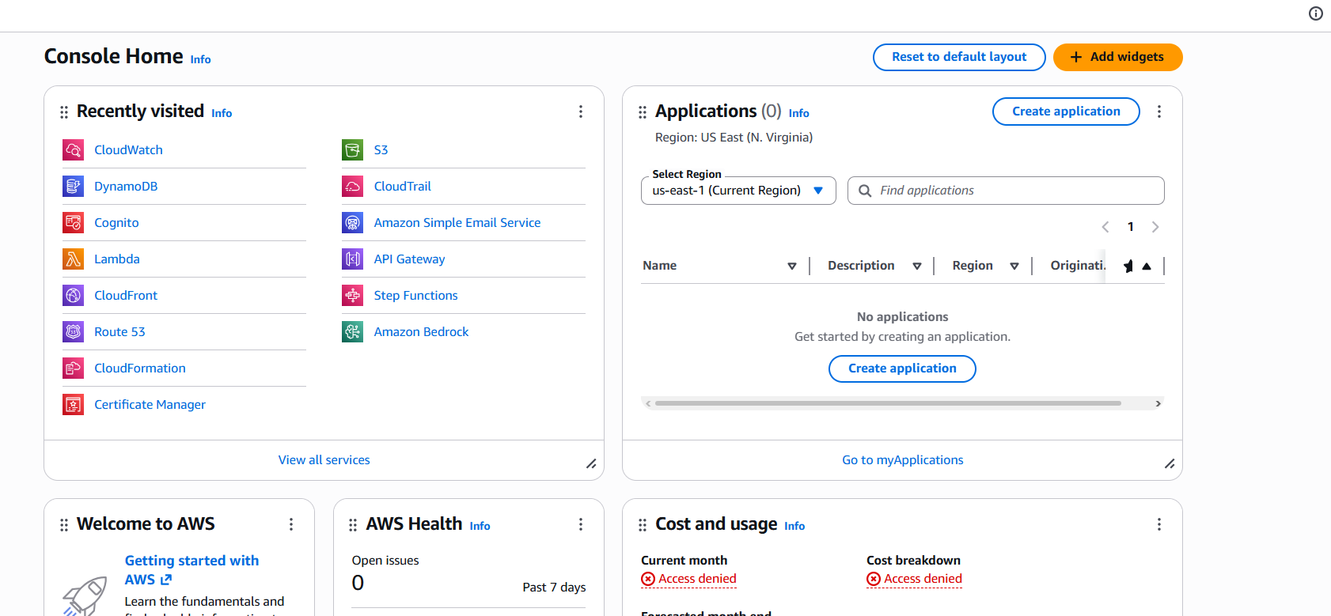Expand the Select Region dropdown
Viewport: 1331px width, 616px height.
(738, 191)
